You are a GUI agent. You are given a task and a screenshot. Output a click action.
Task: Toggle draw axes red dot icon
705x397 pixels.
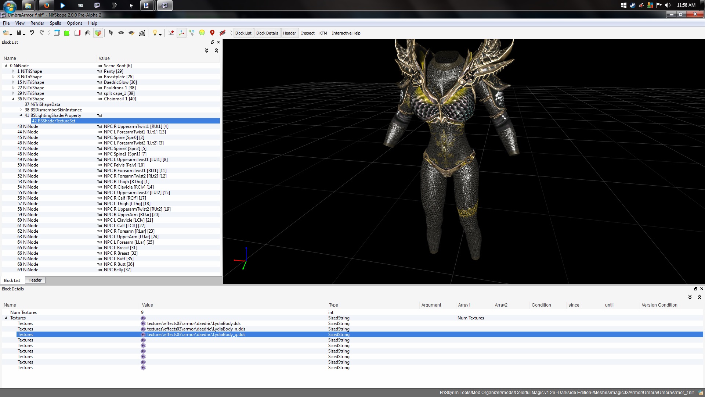(x=171, y=33)
